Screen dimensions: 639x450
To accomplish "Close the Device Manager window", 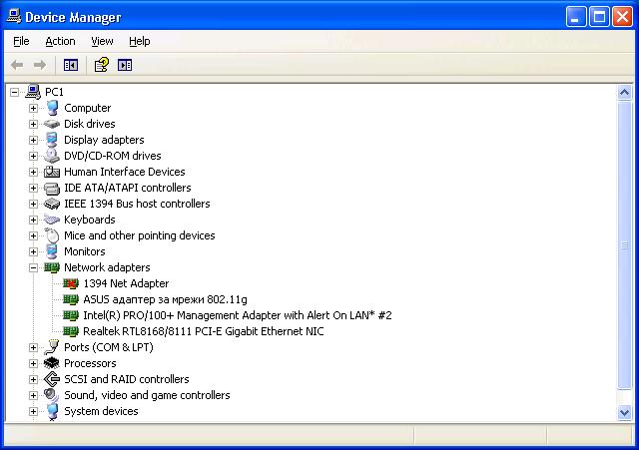I will click(x=622, y=17).
